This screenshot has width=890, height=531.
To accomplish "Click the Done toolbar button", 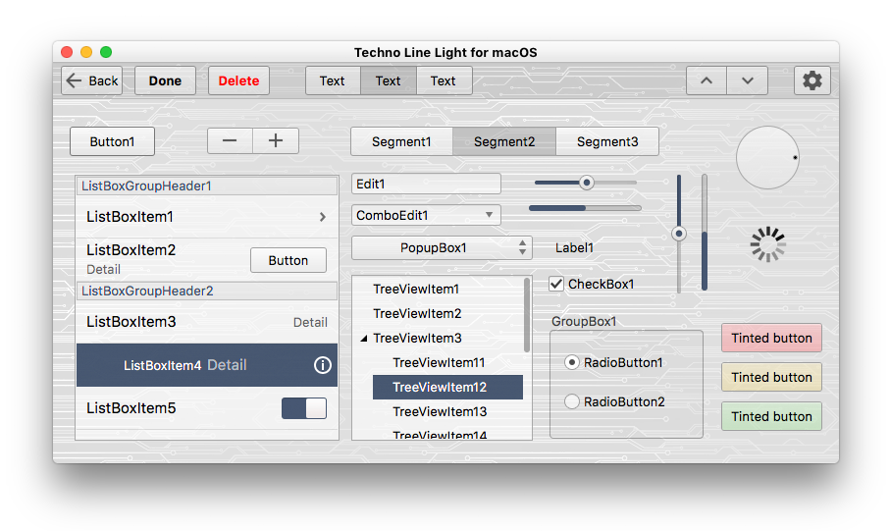I will pyautogui.click(x=165, y=80).
